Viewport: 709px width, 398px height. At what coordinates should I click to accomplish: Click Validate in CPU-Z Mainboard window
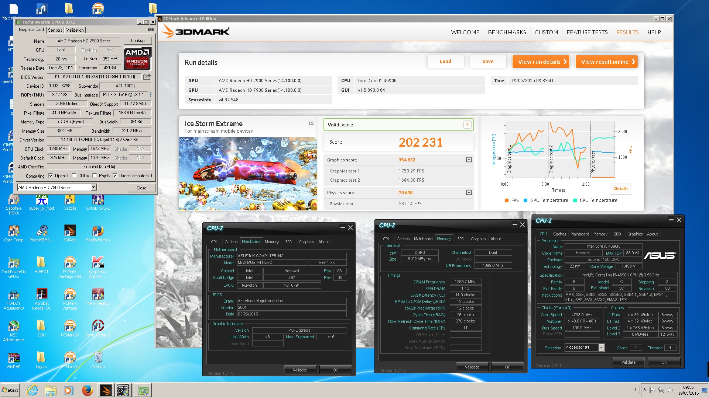tap(300, 370)
